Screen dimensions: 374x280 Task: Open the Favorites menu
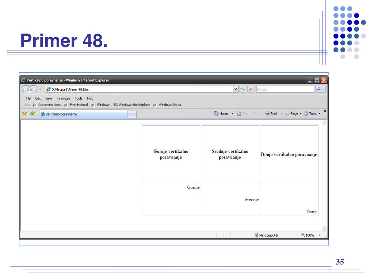pyautogui.click(x=64, y=98)
